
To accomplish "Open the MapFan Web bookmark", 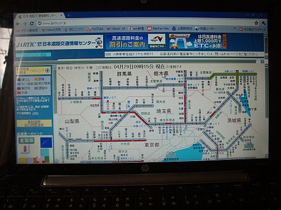I will pyautogui.click(x=158, y=29).
